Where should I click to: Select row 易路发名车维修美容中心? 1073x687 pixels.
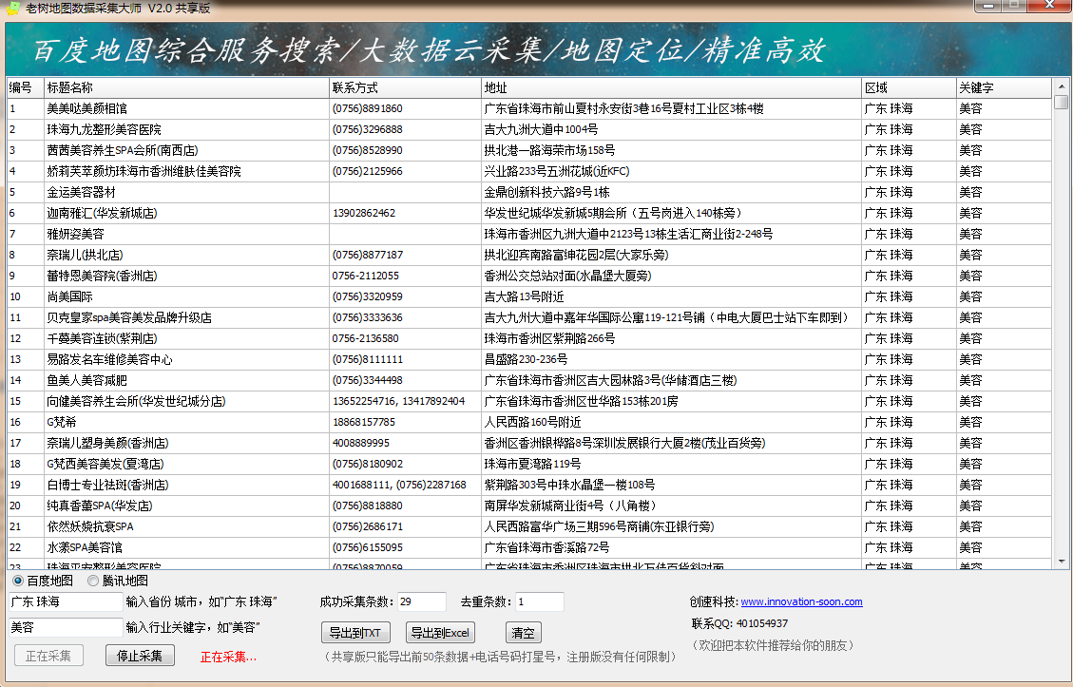pyautogui.click(x=529, y=360)
